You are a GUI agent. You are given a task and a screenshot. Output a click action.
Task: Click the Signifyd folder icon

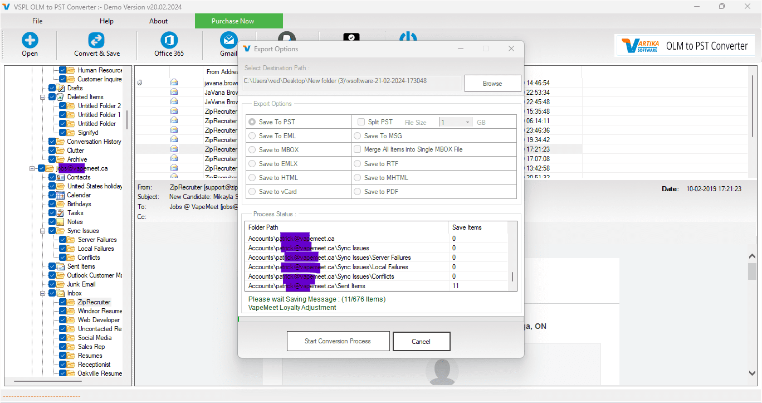(71, 133)
